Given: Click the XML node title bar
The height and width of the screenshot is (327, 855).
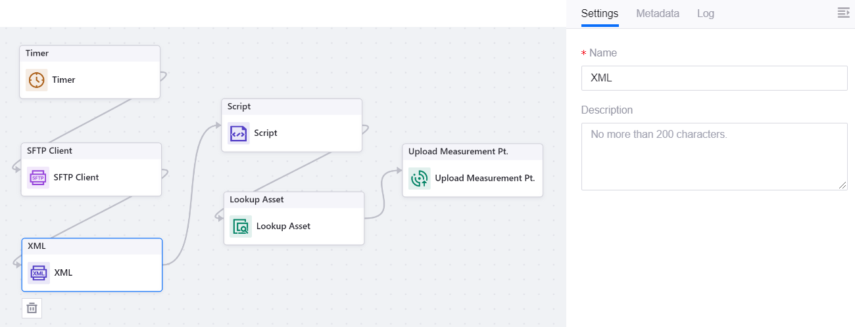Looking at the screenshot, I should 91,246.
